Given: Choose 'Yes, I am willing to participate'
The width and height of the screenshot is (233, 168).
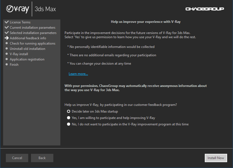Looking at the screenshot, I should pos(68,118).
